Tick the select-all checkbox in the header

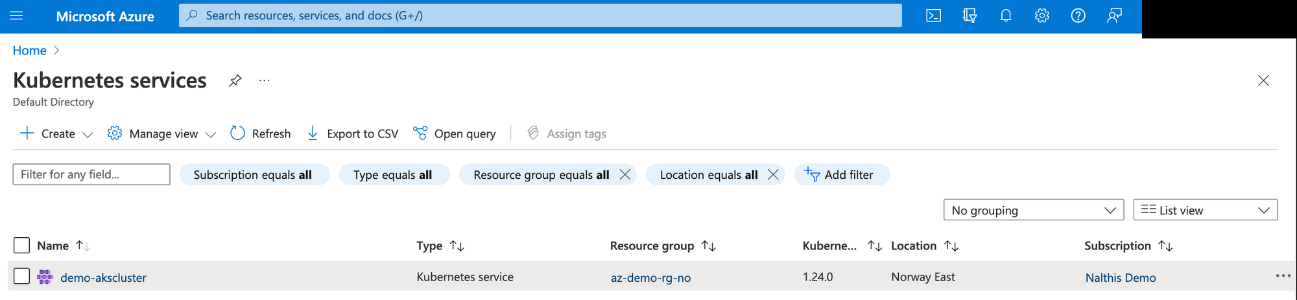(x=21, y=245)
